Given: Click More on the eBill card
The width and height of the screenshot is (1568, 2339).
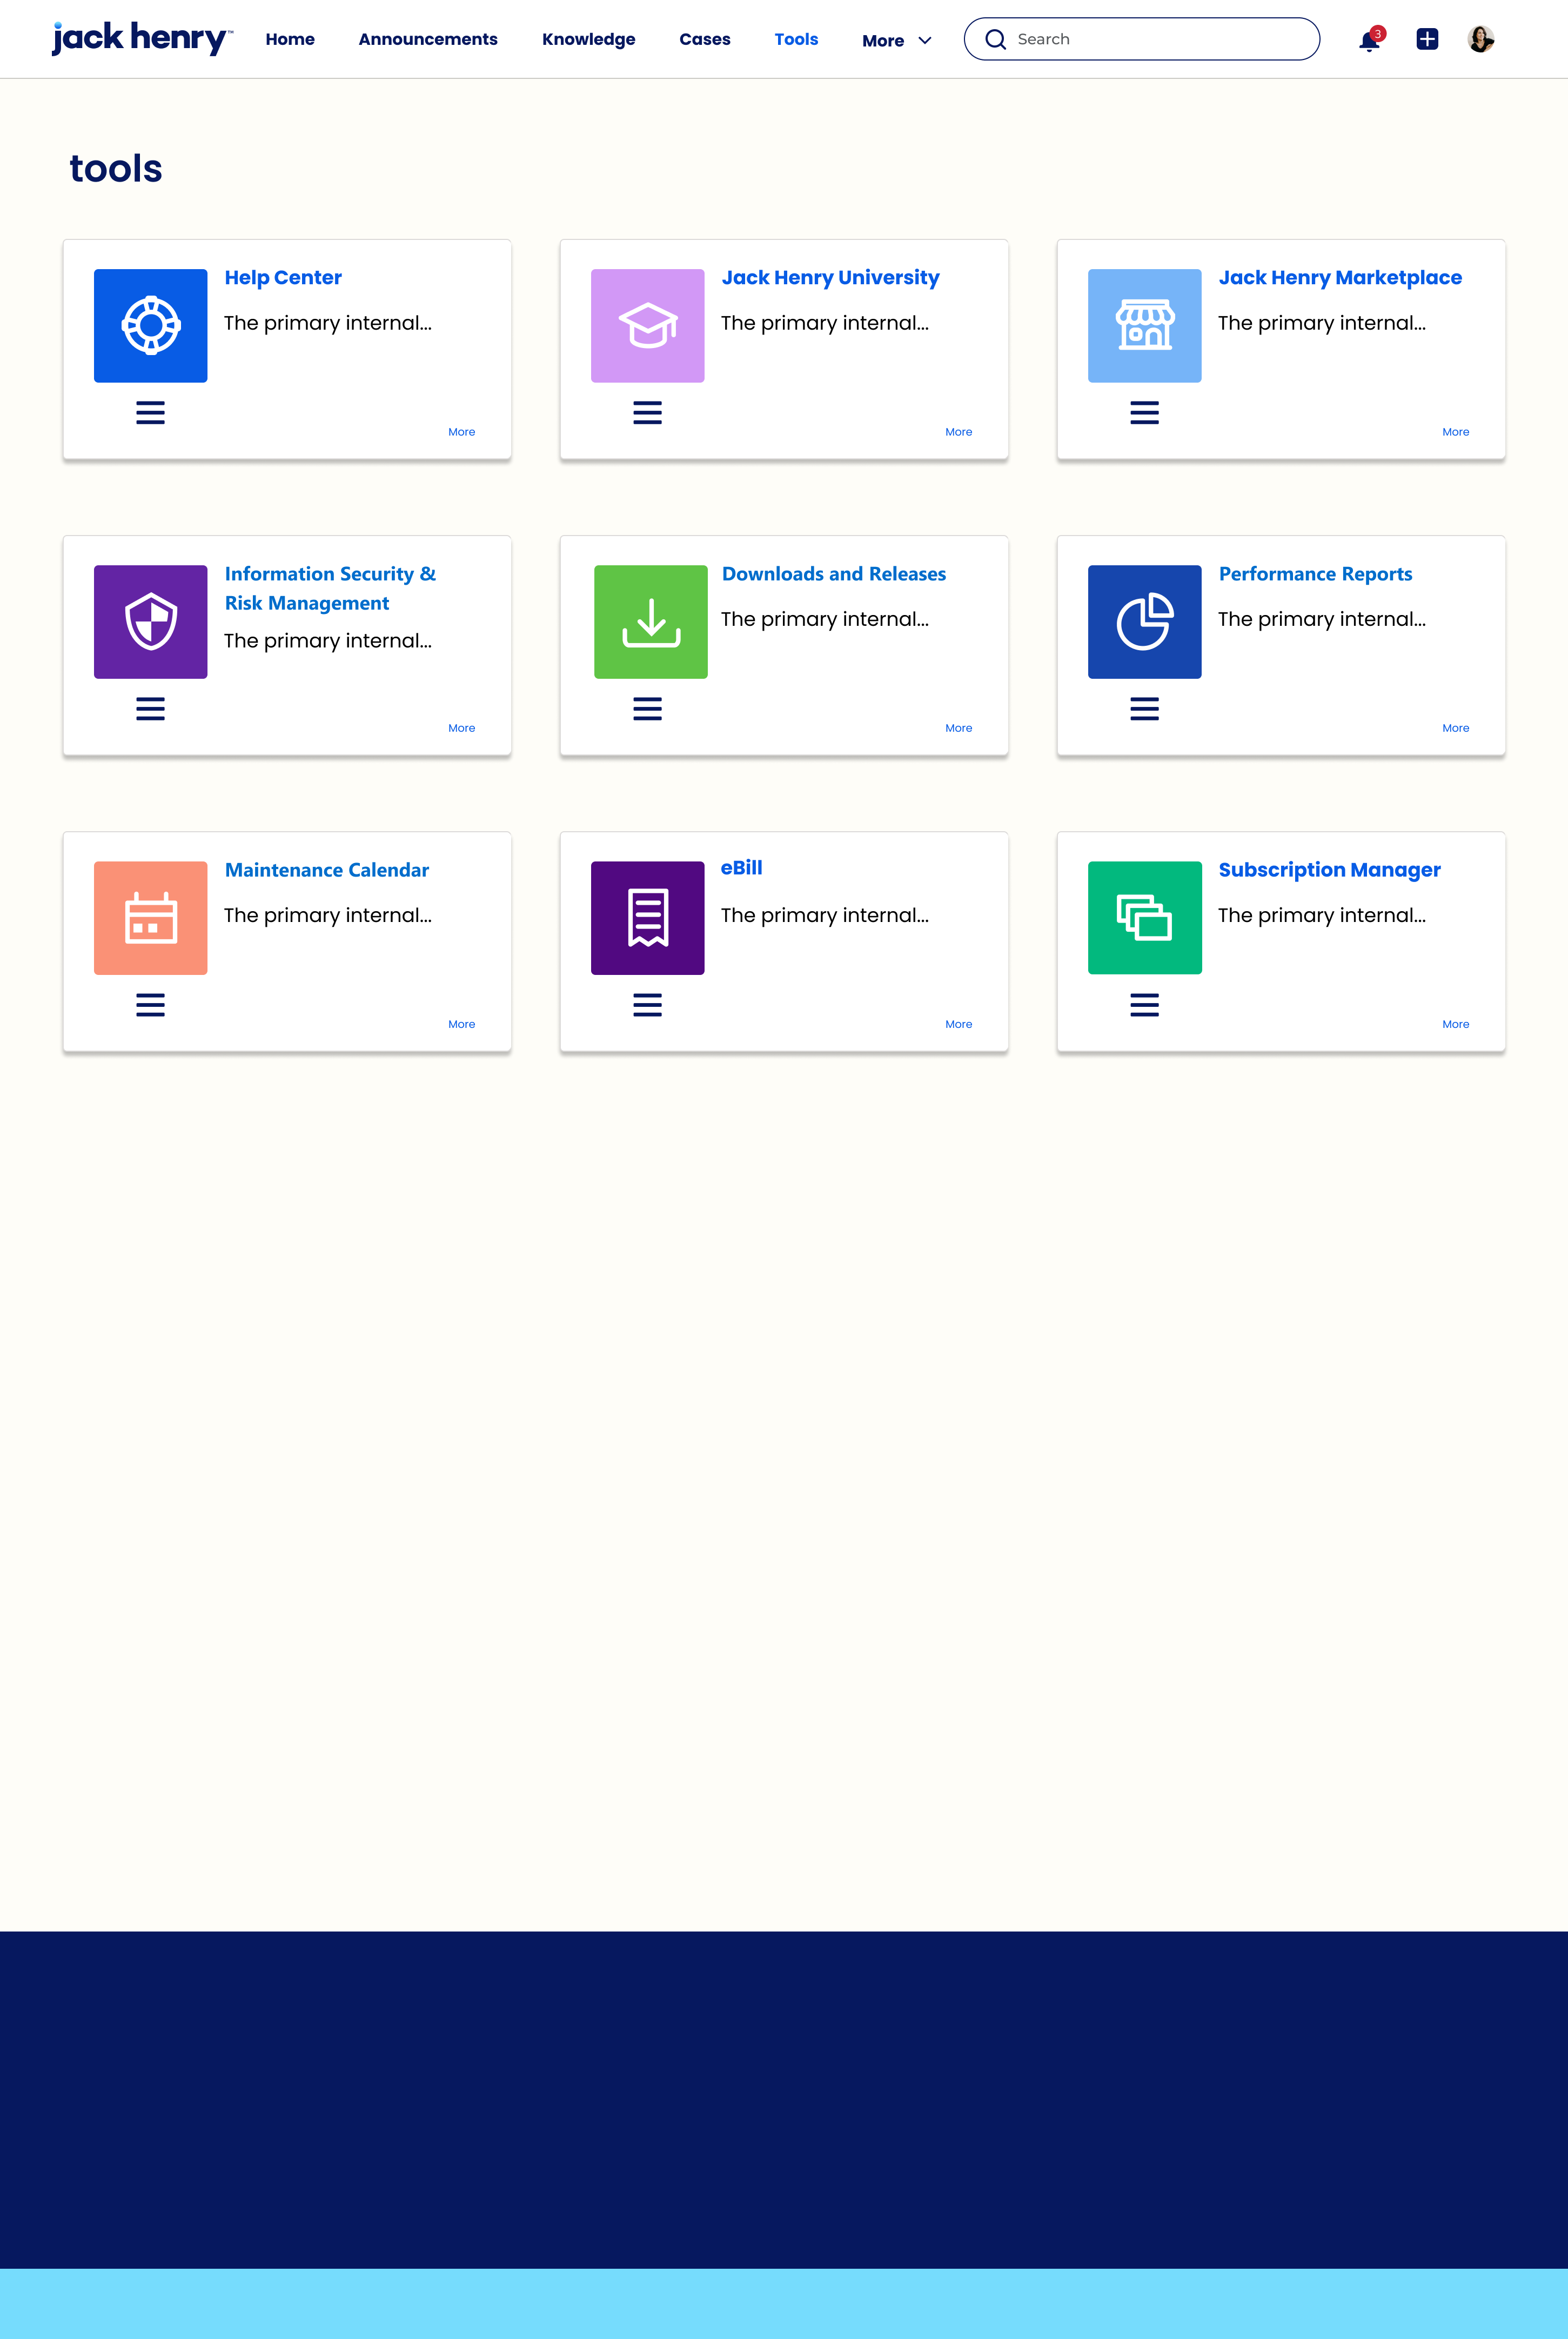Looking at the screenshot, I should [958, 1024].
